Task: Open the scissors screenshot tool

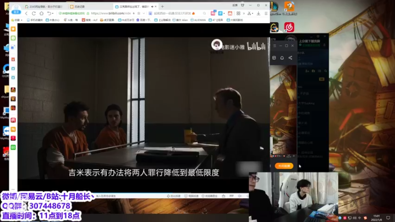Action: coord(249,13)
